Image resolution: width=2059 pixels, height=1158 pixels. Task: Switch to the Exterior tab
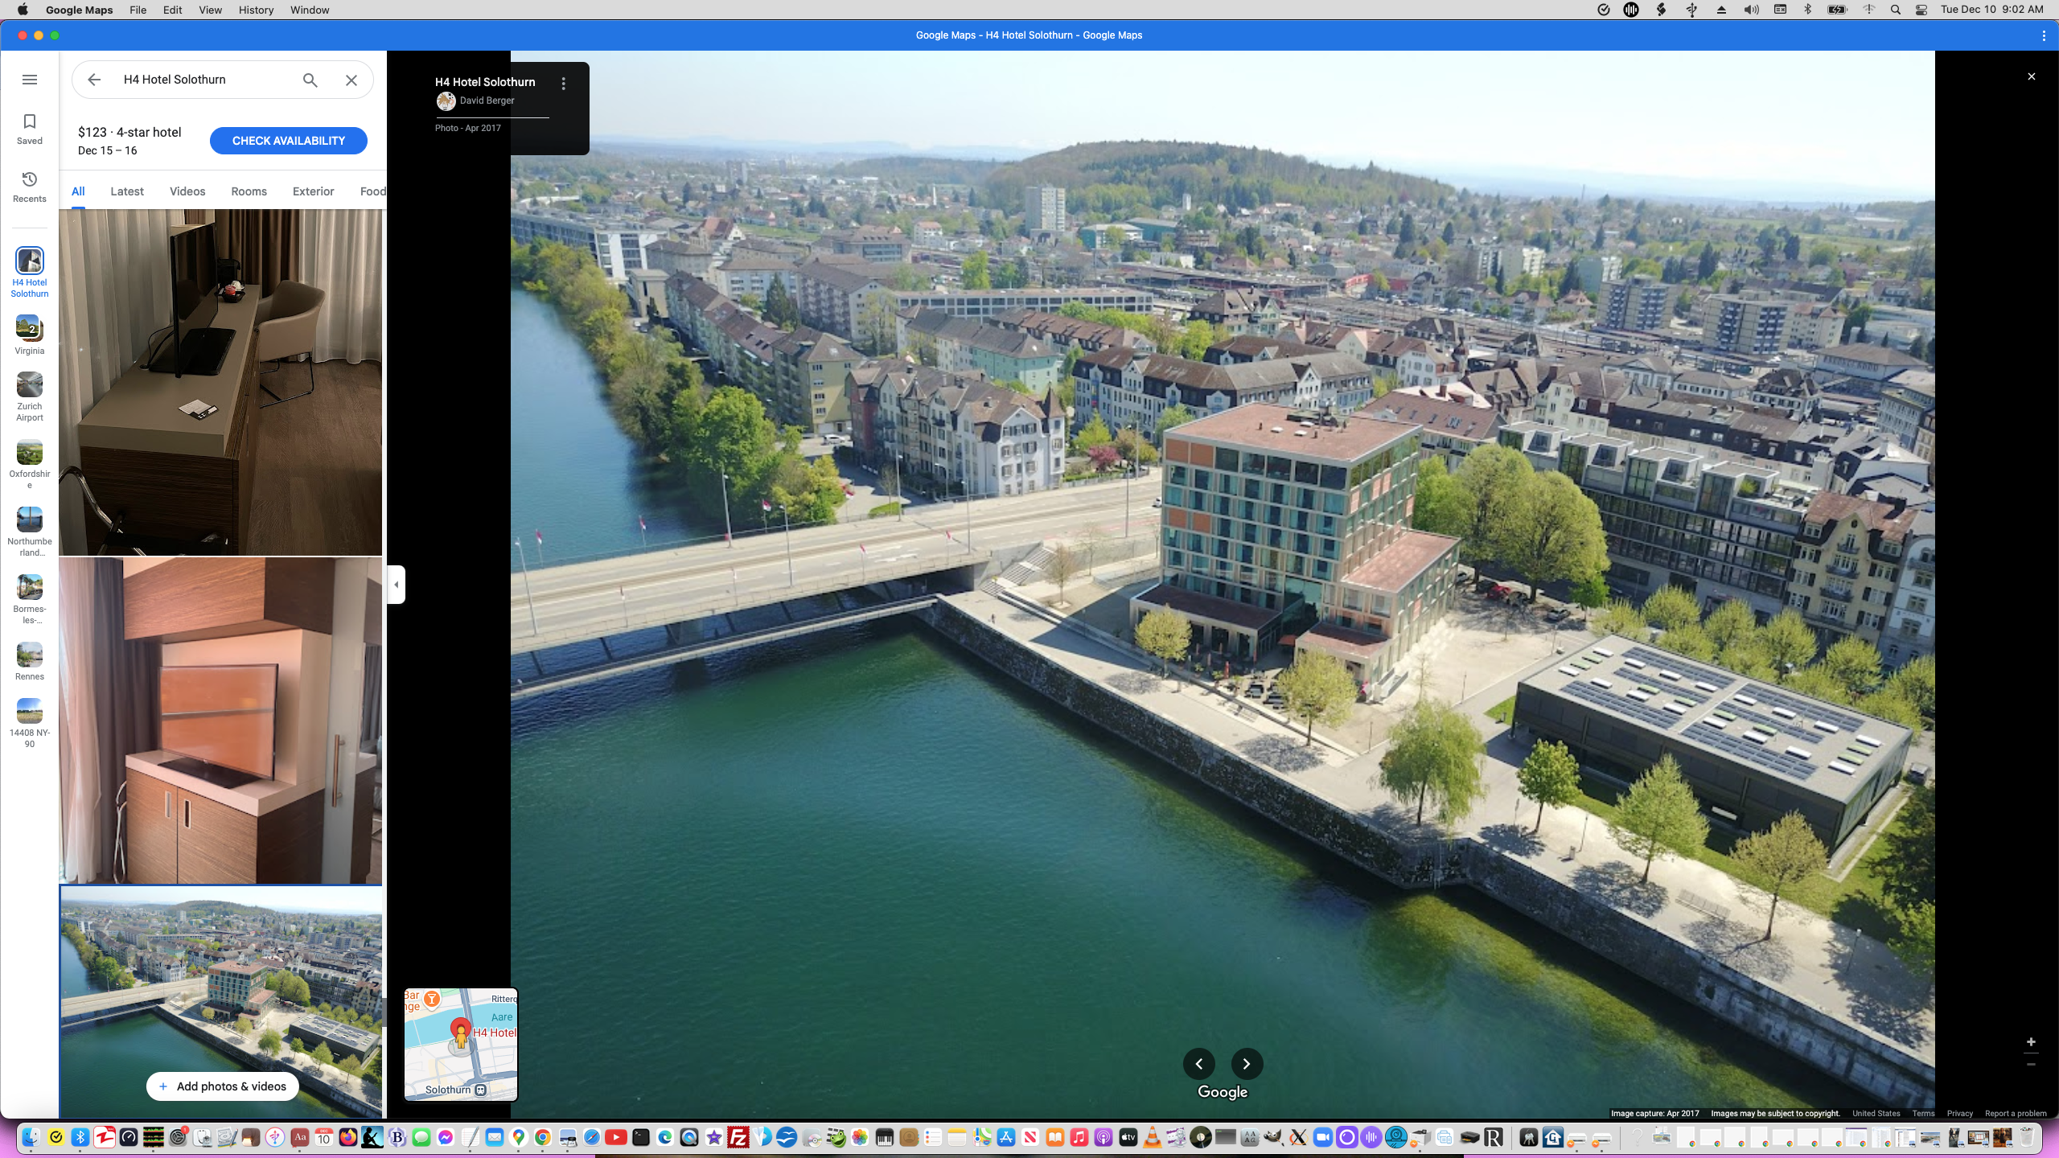(312, 191)
